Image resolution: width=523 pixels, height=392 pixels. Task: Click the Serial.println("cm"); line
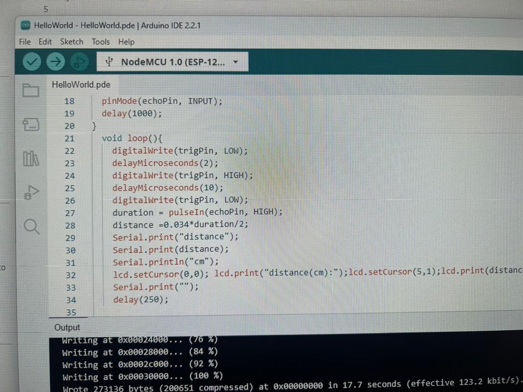pyautogui.click(x=166, y=262)
